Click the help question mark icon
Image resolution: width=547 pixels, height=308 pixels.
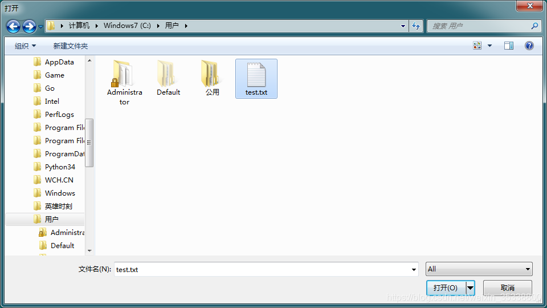point(529,46)
